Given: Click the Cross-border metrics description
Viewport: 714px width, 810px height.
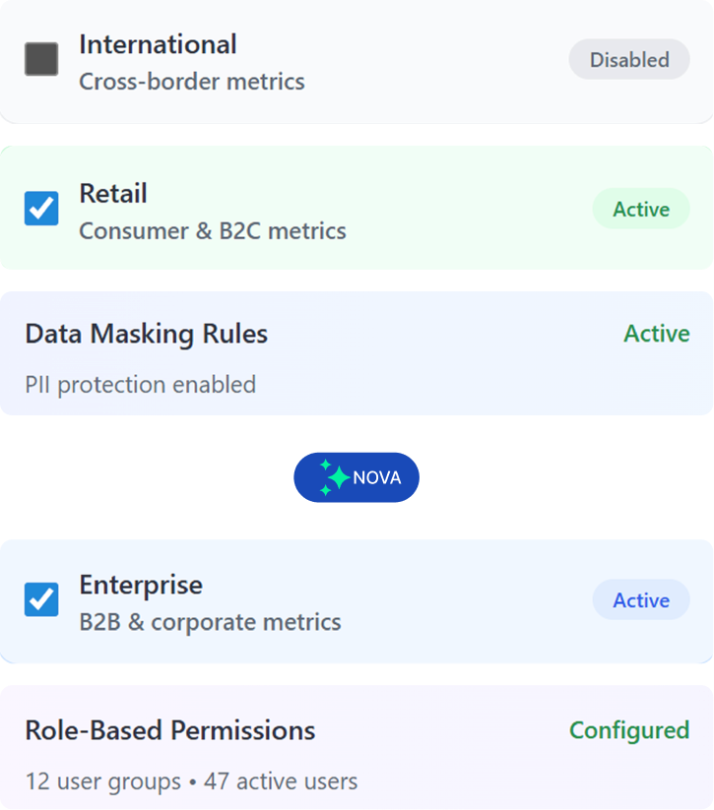Looking at the screenshot, I should pos(192,82).
